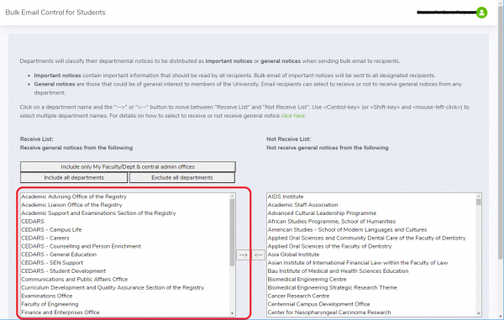
Task: Click the Not Receive List scrollbar thumb
Action: (x=479, y=202)
